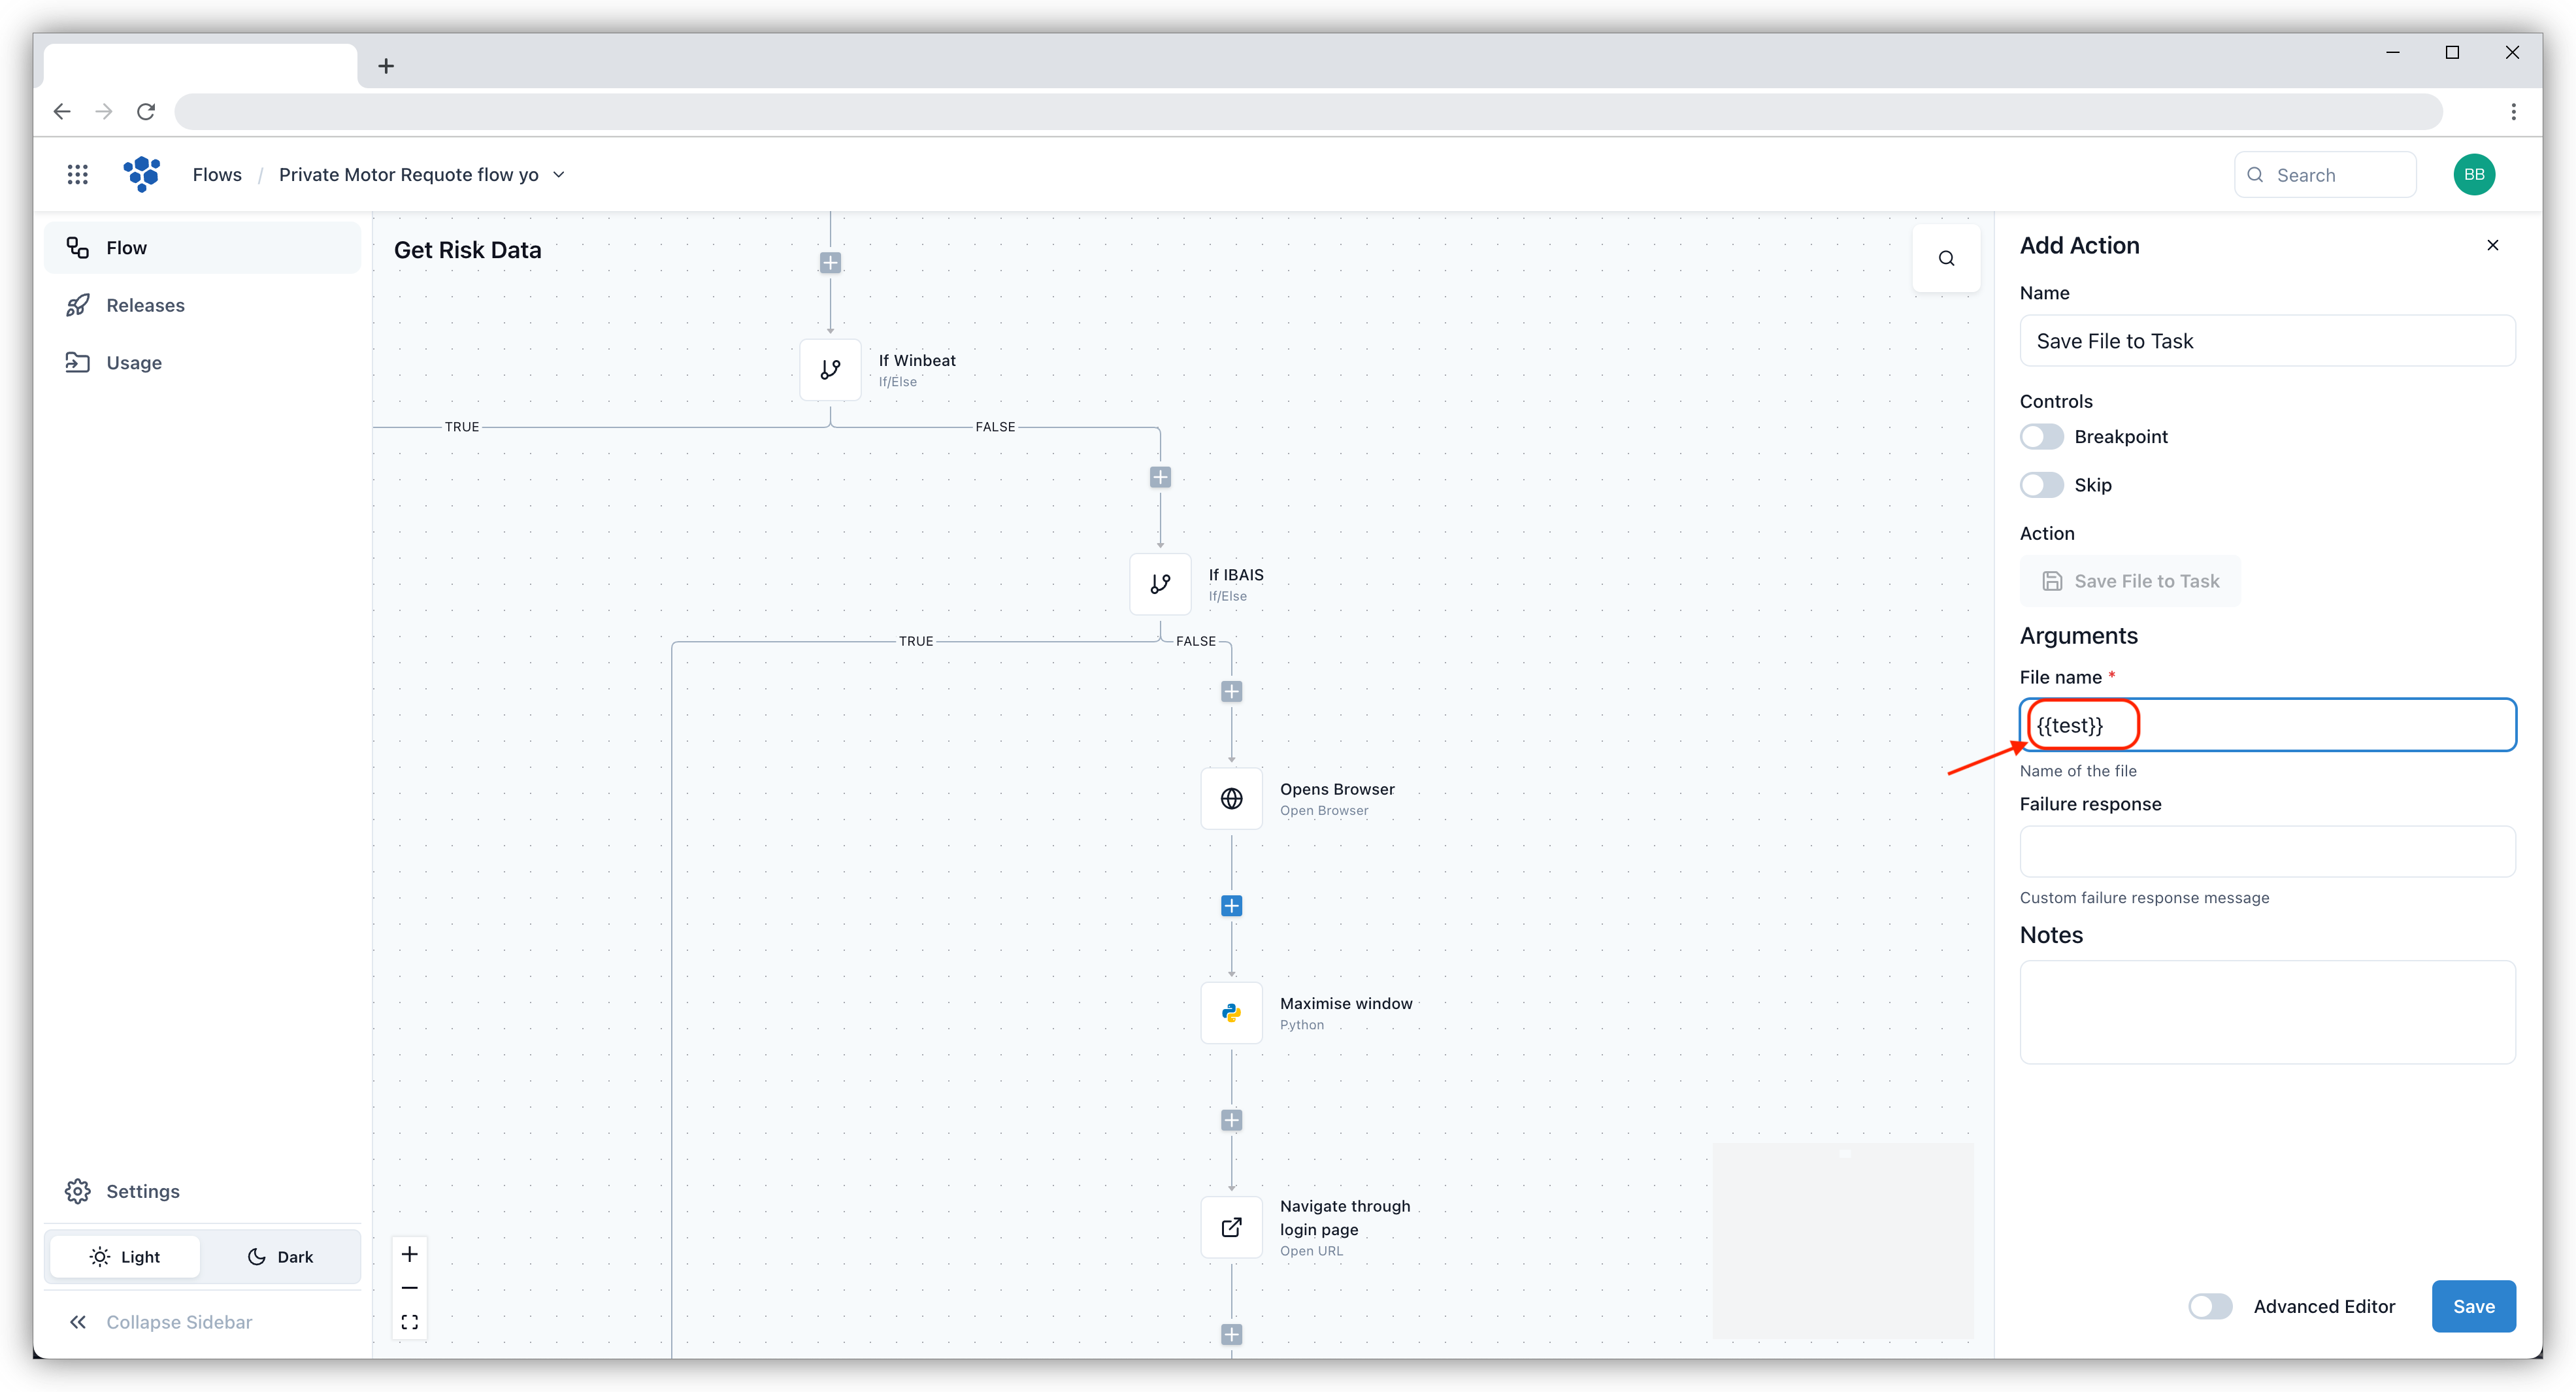The height and width of the screenshot is (1392, 2576).
Task: Turn on the Skip toggle
Action: pos(2041,485)
